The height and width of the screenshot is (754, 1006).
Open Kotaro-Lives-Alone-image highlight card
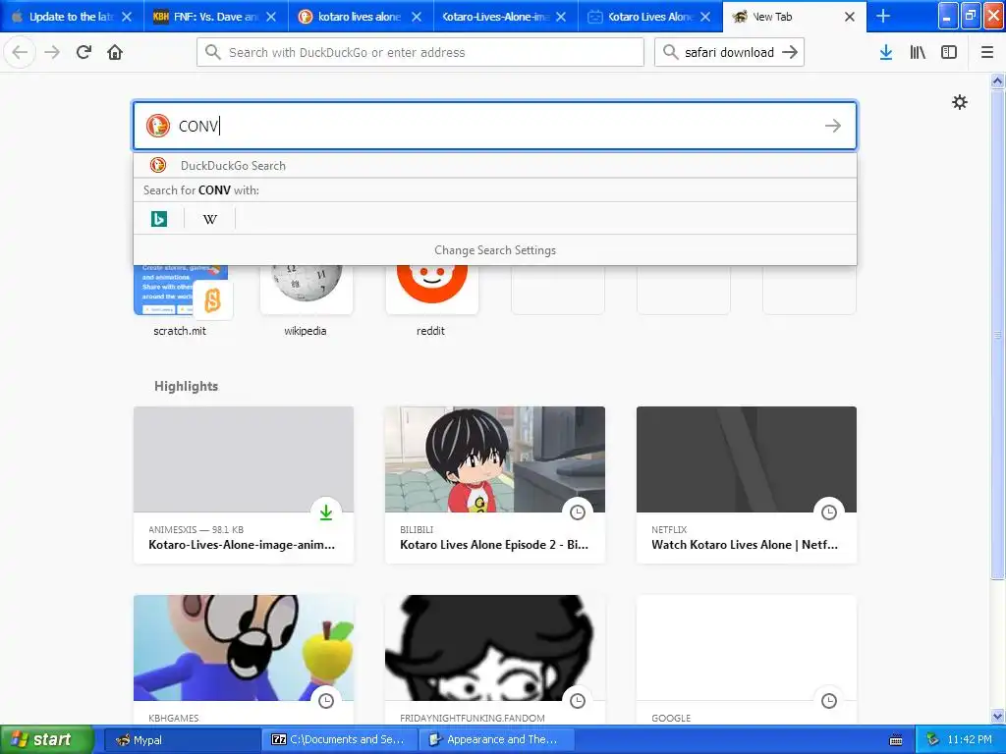click(244, 485)
